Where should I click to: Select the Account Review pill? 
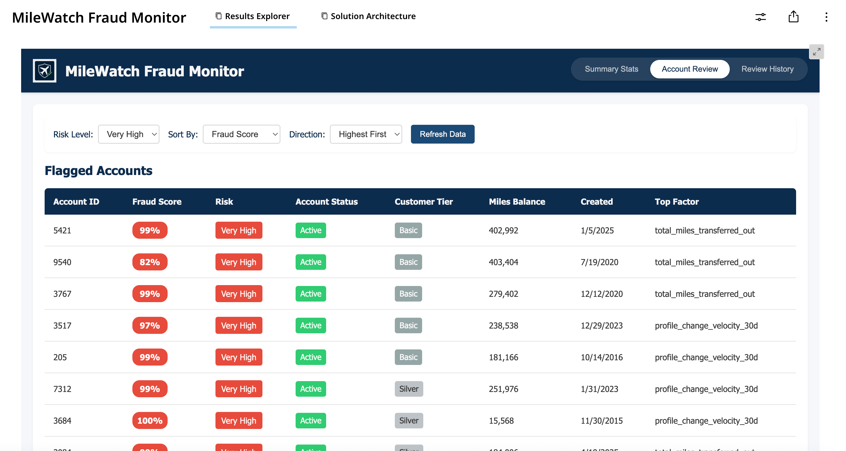pyautogui.click(x=690, y=69)
